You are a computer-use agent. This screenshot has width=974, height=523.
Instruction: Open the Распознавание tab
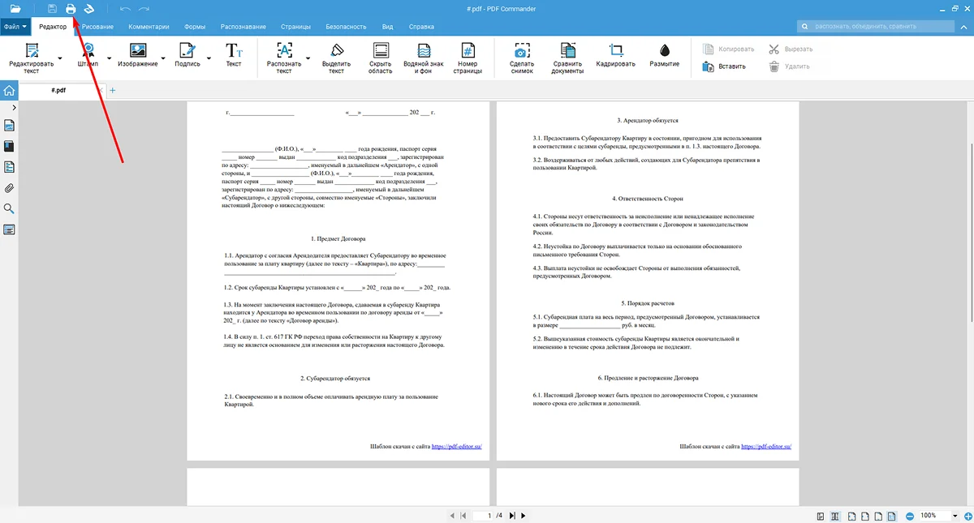pyautogui.click(x=242, y=27)
